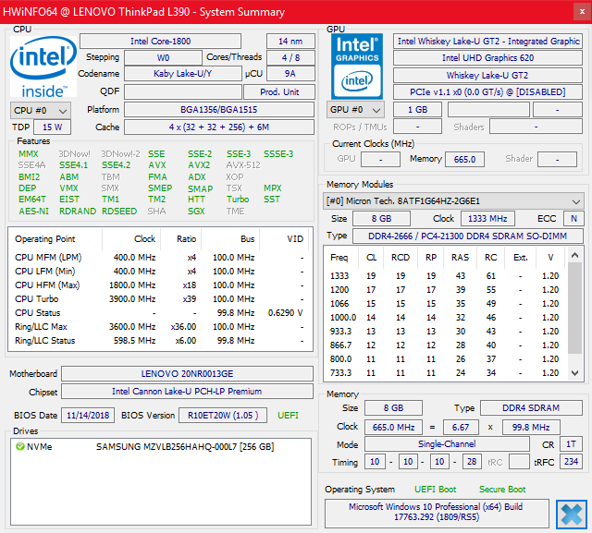
Task: Click the 1333 frequency row in timings table
Action: pos(446,276)
